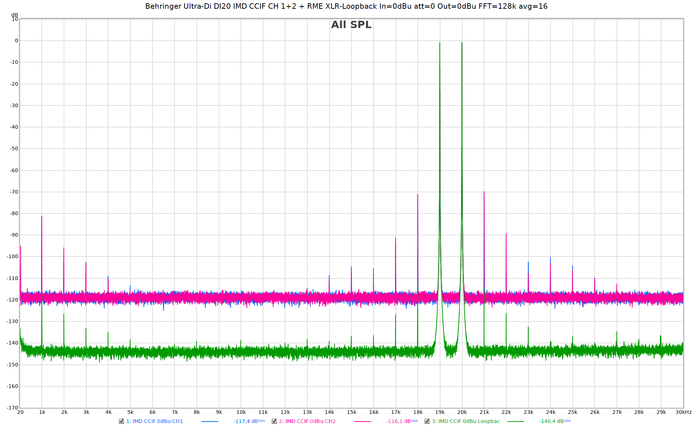Screen dimensions: 693x427
Task: Click the green line sample for Loopback
Action: point(515,422)
